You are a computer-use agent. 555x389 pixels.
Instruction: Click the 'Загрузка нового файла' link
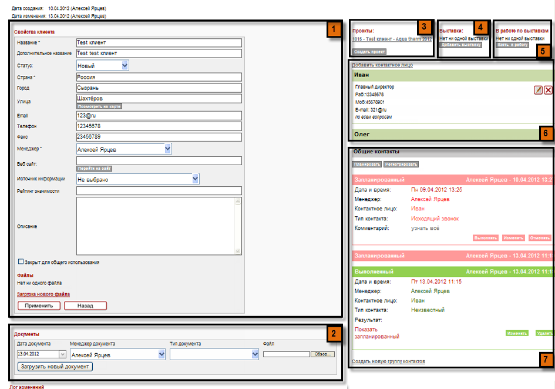pyautogui.click(x=45, y=294)
